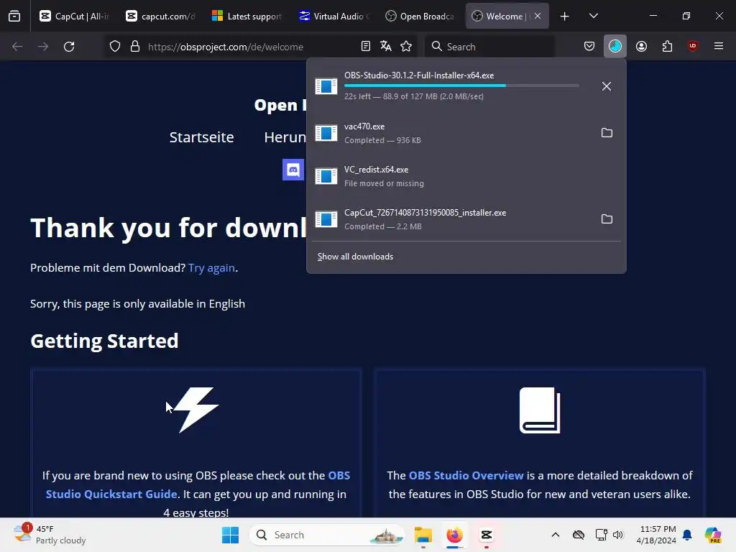Click the taskbar Search box
Screen dimensions: 736x552
327,535
